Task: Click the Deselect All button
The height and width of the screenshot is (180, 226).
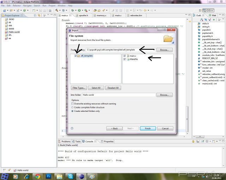Action: pyautogui.click(x=113, y=88)
